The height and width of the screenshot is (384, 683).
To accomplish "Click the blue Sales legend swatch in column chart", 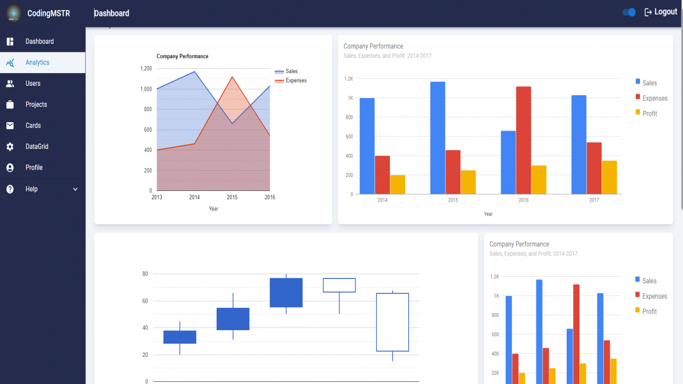I will click(638, 82).
